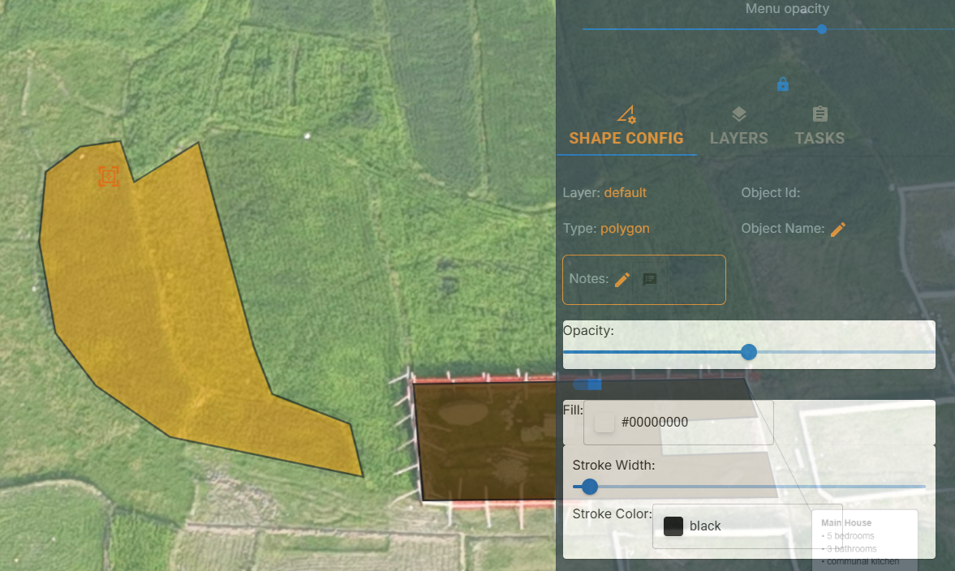Toggle the blue switch below the Opacity slider
The height and width of the screenshot is (571, 955).
587,384
